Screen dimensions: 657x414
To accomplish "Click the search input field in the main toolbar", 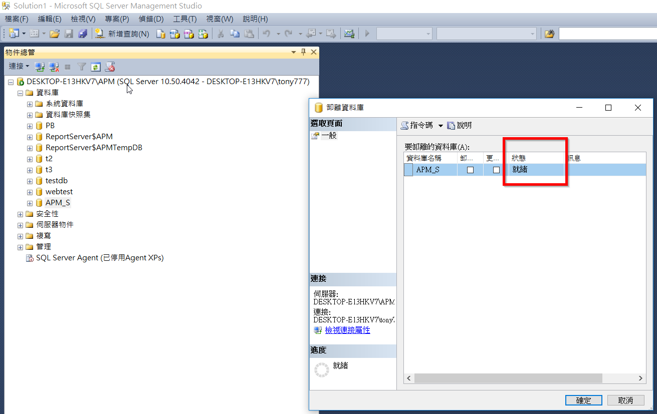I will click(x=607, y=34).
